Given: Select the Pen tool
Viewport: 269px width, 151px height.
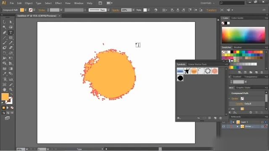Looking at the screenshot, I should [x=5, y=33].
